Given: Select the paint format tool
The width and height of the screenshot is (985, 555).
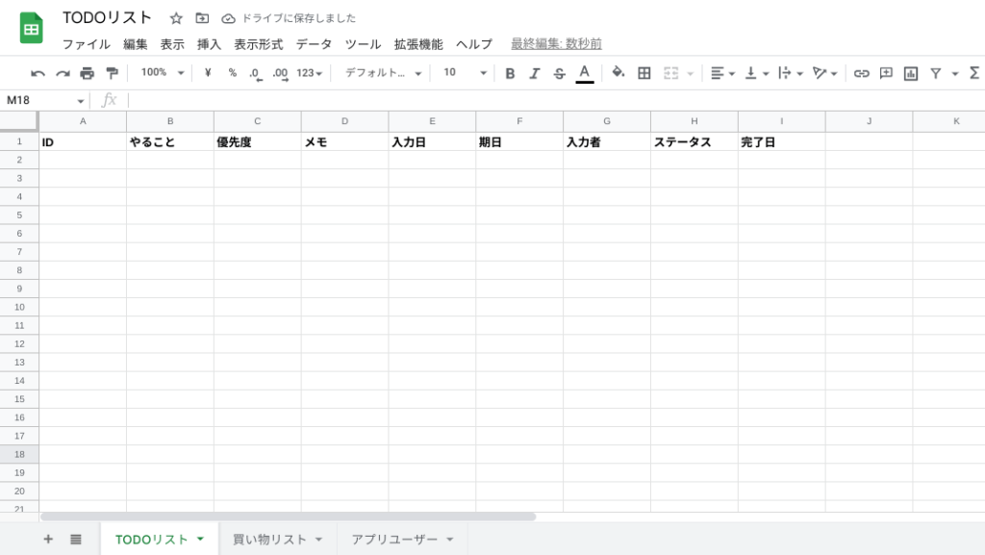Looking at the screenshot, I should click(x=112, y=73).
